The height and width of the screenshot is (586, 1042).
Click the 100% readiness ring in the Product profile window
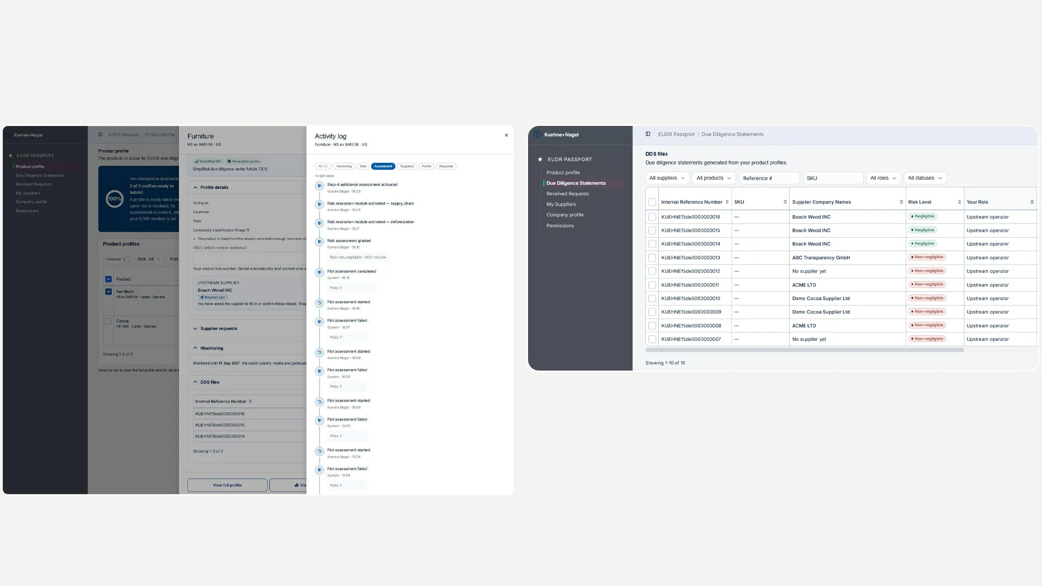click(x=115, y=199)
